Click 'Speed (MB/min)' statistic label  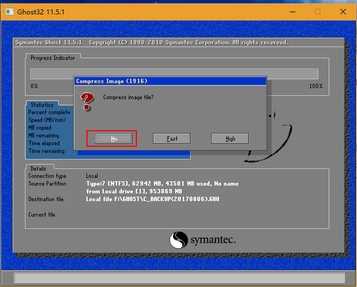(47, 120)
